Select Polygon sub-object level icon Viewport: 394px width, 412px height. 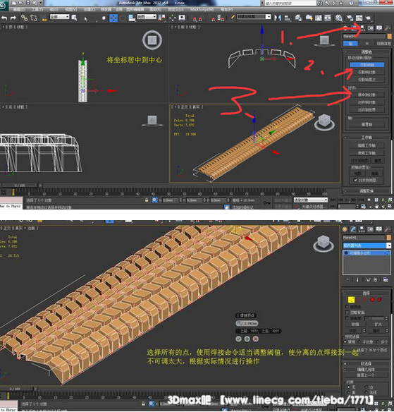[x=372, y=300]
